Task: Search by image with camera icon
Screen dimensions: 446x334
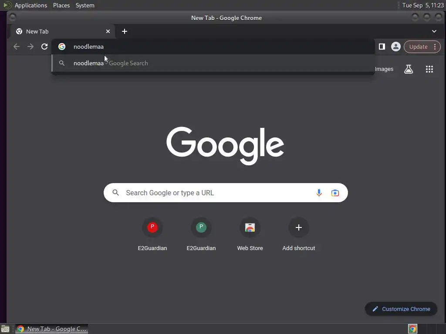Action: pyautogui.click(x=335, y=193)
